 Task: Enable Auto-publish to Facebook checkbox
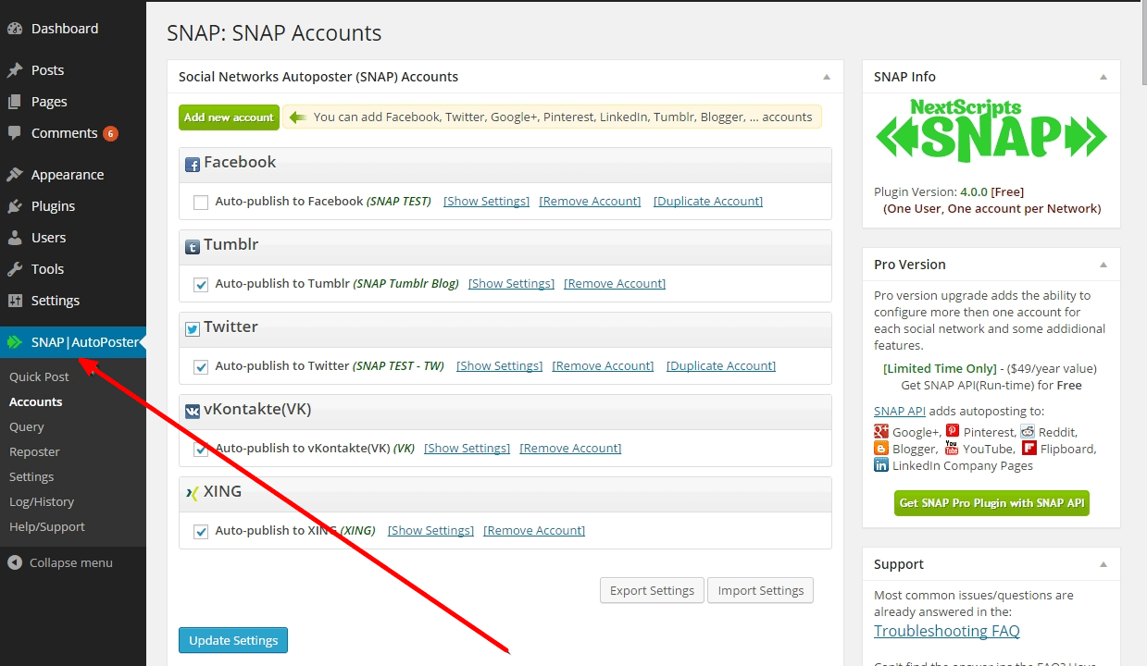tap(201, 203)
